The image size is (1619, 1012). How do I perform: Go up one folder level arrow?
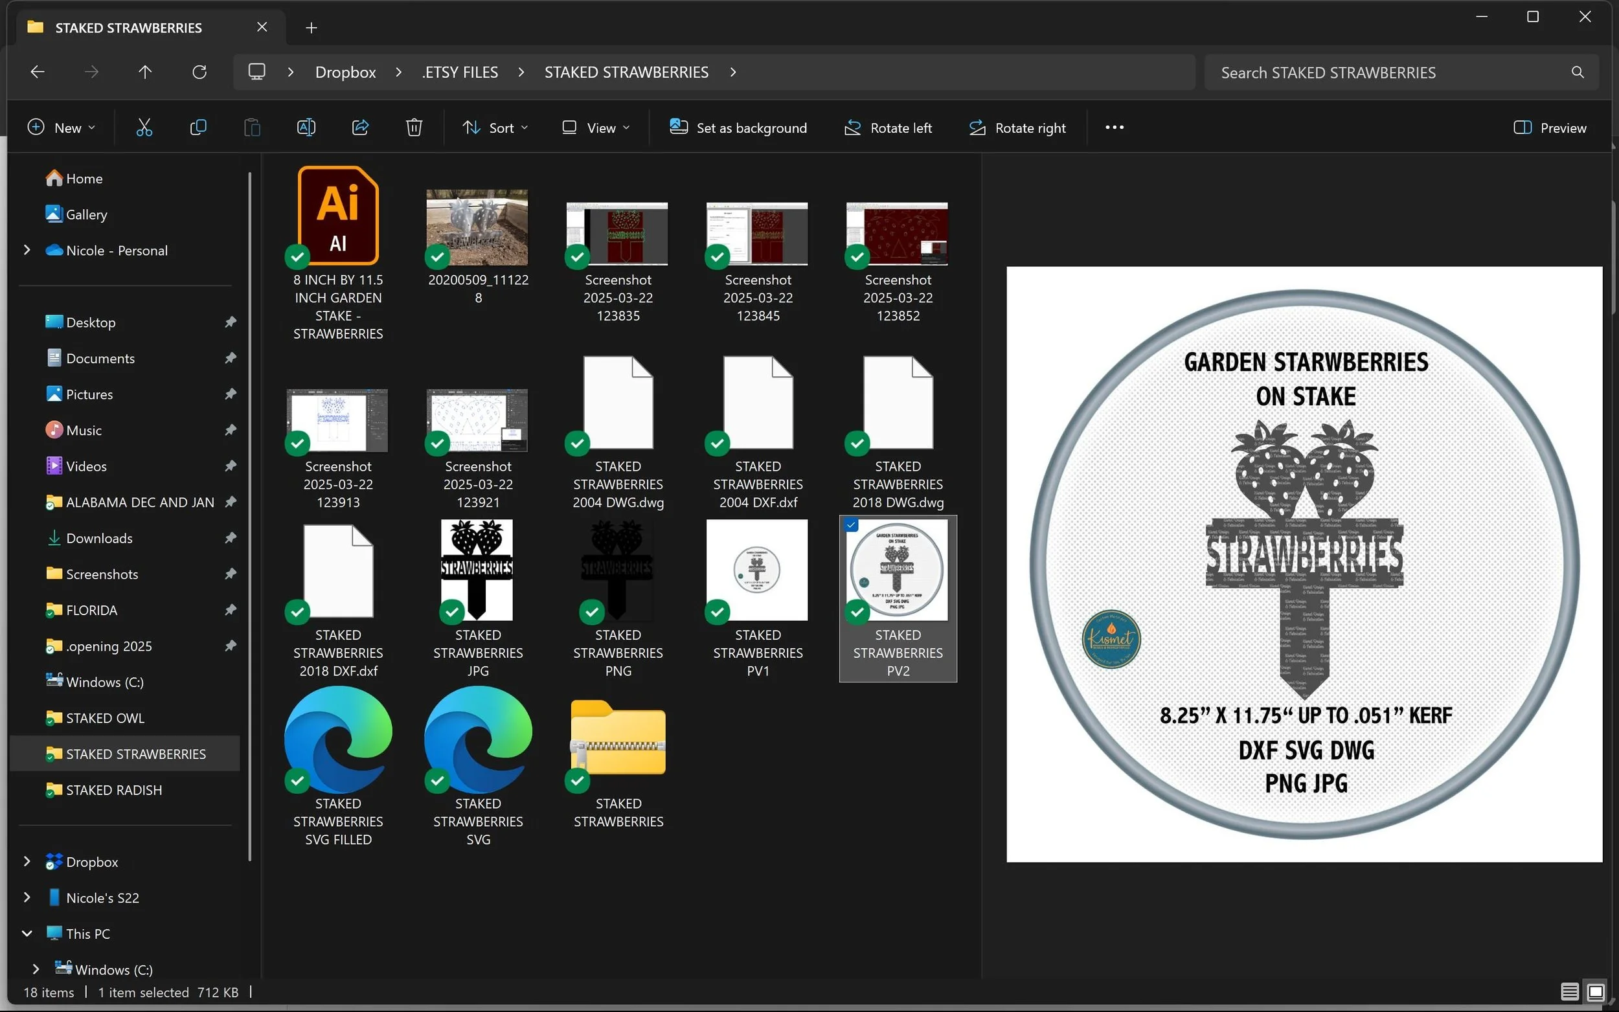[145, 72]
